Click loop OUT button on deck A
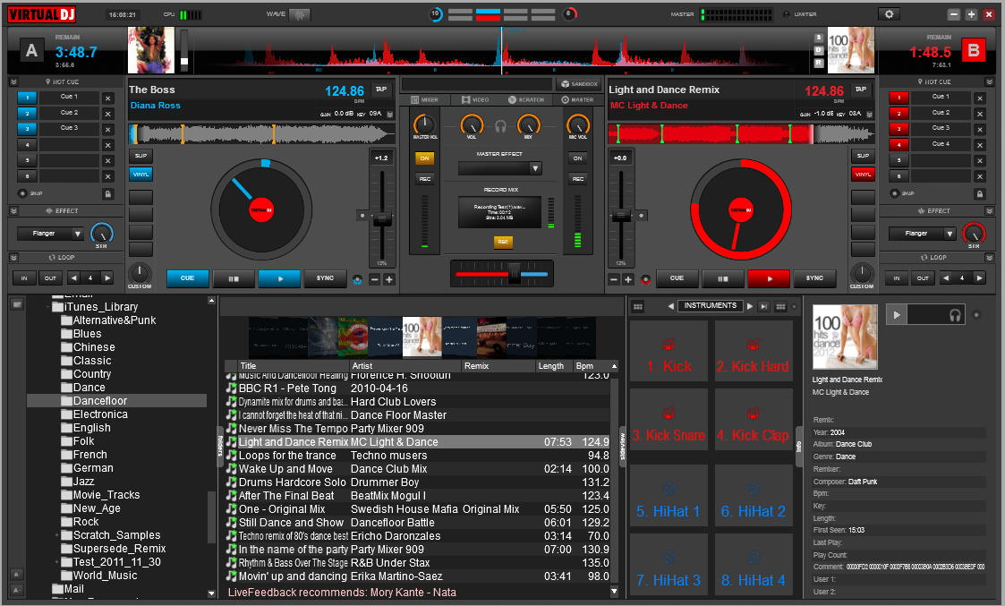The width and height of the screenshot is (1005, 606). [x=50, y=278]
